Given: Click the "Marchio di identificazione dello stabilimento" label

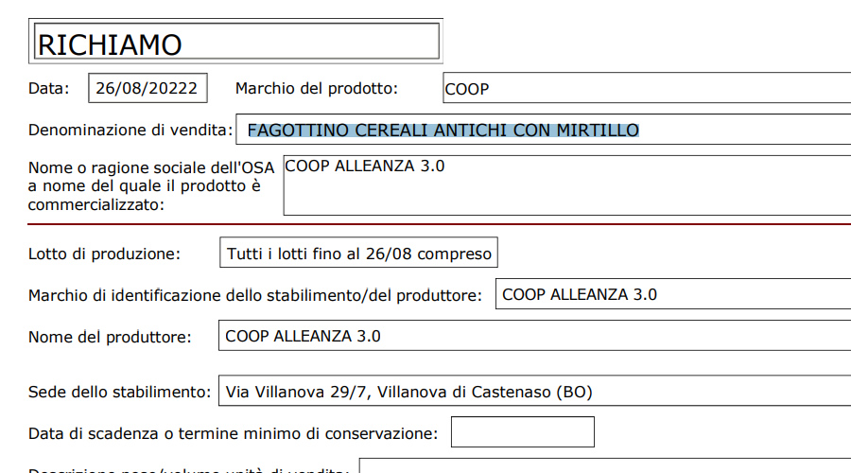Looking at the screenshot, I should [x=255, y=295].
